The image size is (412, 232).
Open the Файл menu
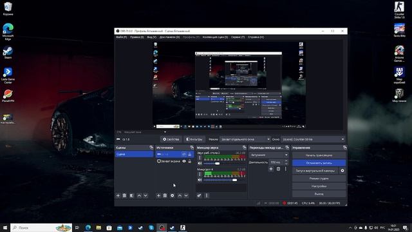pos(122,37)
